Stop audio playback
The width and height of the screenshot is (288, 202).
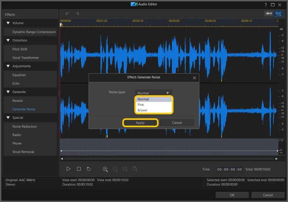(x=79, y=169)
